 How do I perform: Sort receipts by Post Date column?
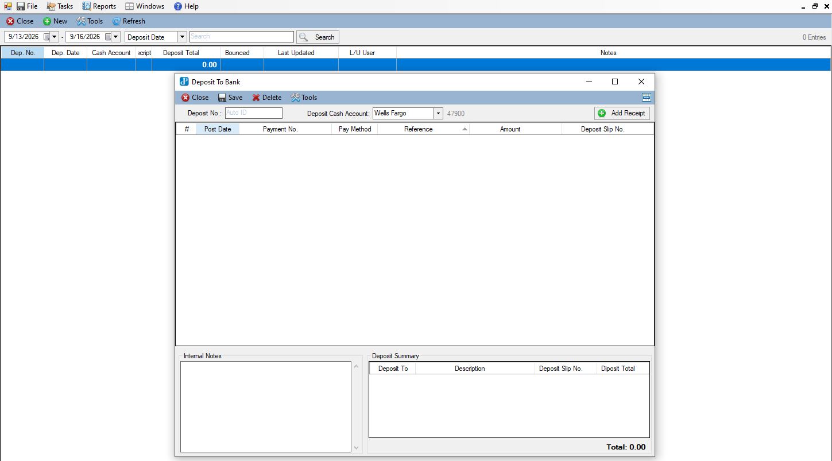[x=218, y=129]
